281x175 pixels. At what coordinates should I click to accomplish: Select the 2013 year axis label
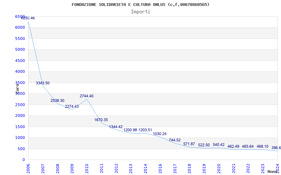coord(131,169)
